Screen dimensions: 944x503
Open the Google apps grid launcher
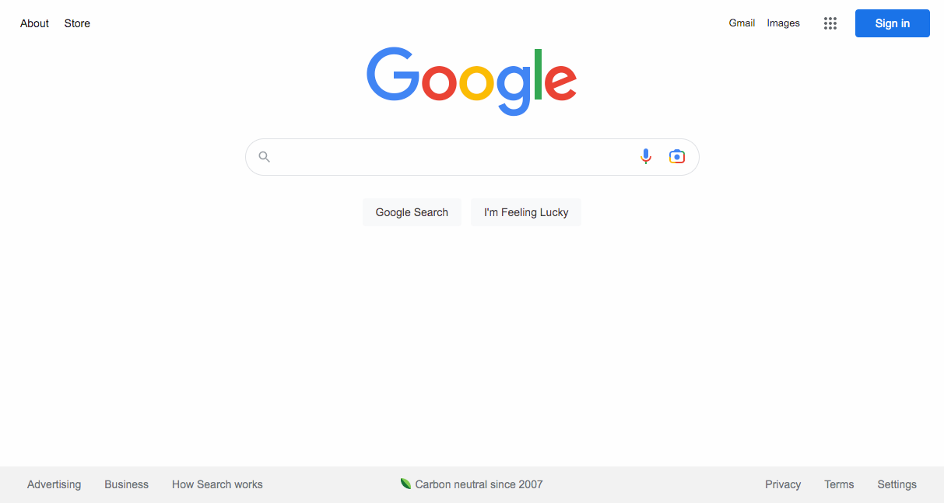pyautogui.click(x=830, y=23)
